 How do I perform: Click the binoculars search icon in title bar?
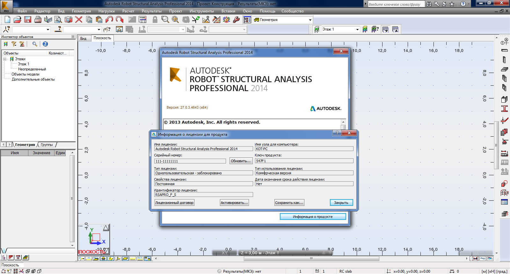[429, 4]
